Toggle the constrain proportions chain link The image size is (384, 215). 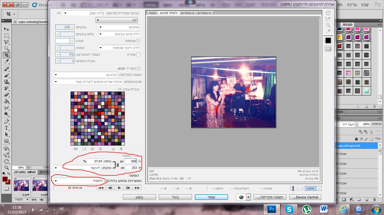click(x=118, y=165)
